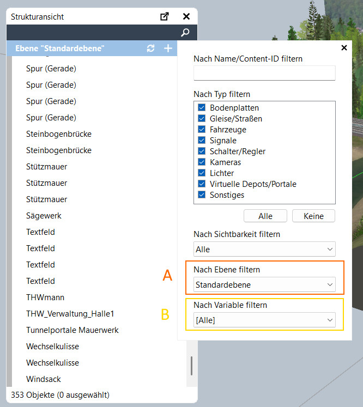Click the Name/Content-ID filter text field
This screenshot has width=363, height=407.
pos(264,73)
